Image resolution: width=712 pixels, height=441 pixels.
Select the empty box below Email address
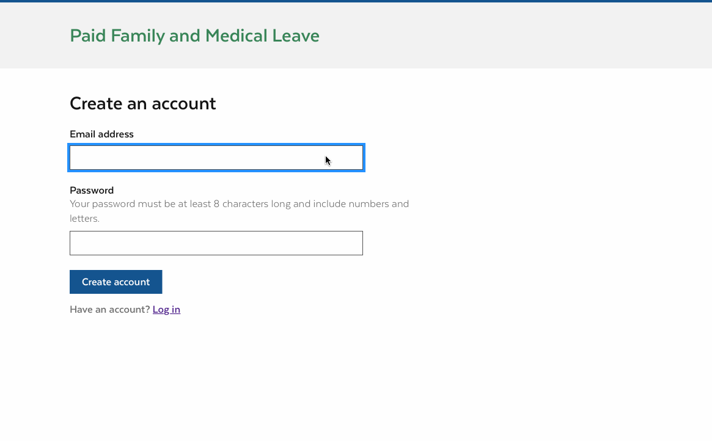click(x=216, y=158)
